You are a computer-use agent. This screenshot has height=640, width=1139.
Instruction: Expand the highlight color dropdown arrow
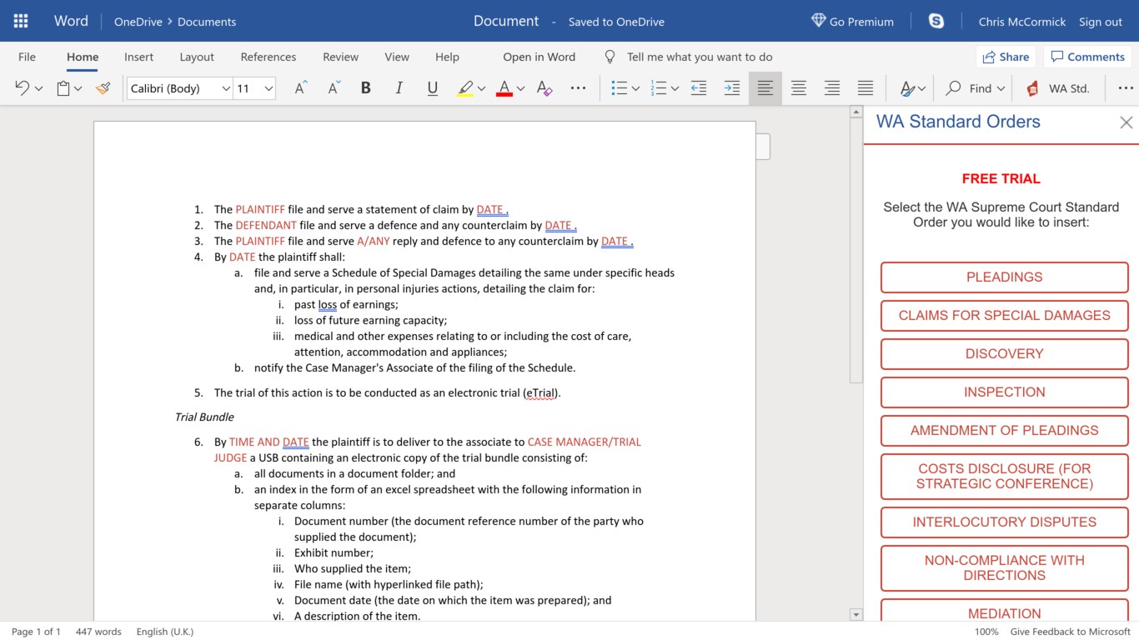point(481,89)
